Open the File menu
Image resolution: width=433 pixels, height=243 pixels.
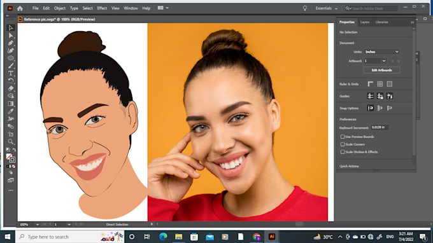click(36, 8)
